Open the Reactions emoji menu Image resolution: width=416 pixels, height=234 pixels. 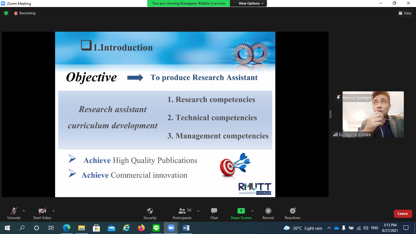click(293, 211)
